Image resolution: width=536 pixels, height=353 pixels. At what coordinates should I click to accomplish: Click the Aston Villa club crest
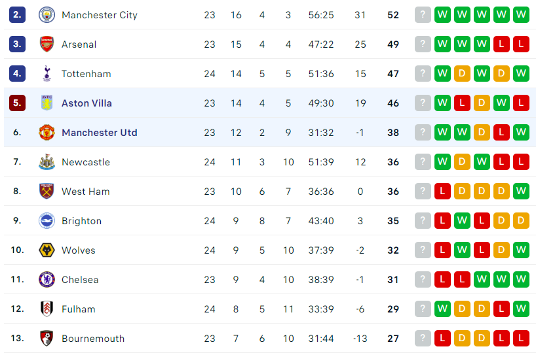tap(47, 103)
